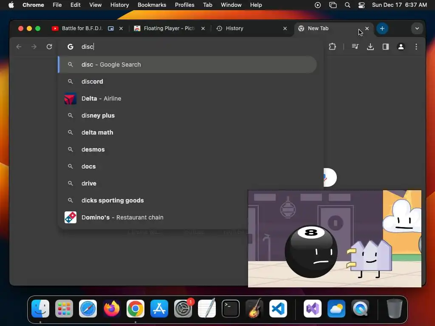The width and height of the screenshot is (435, 326).
Task: Open the Chrome app menu
Action: click(x=33, y=5)
